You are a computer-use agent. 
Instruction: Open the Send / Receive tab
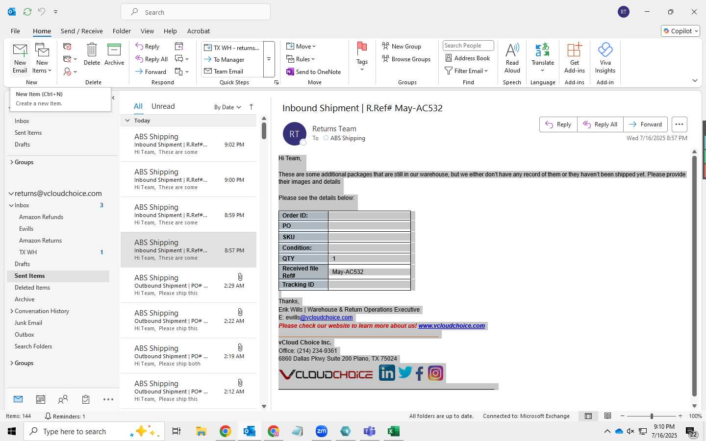(x=82, y=31)
